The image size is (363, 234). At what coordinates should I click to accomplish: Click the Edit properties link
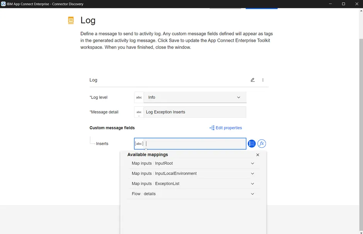[x=226, y=128]
